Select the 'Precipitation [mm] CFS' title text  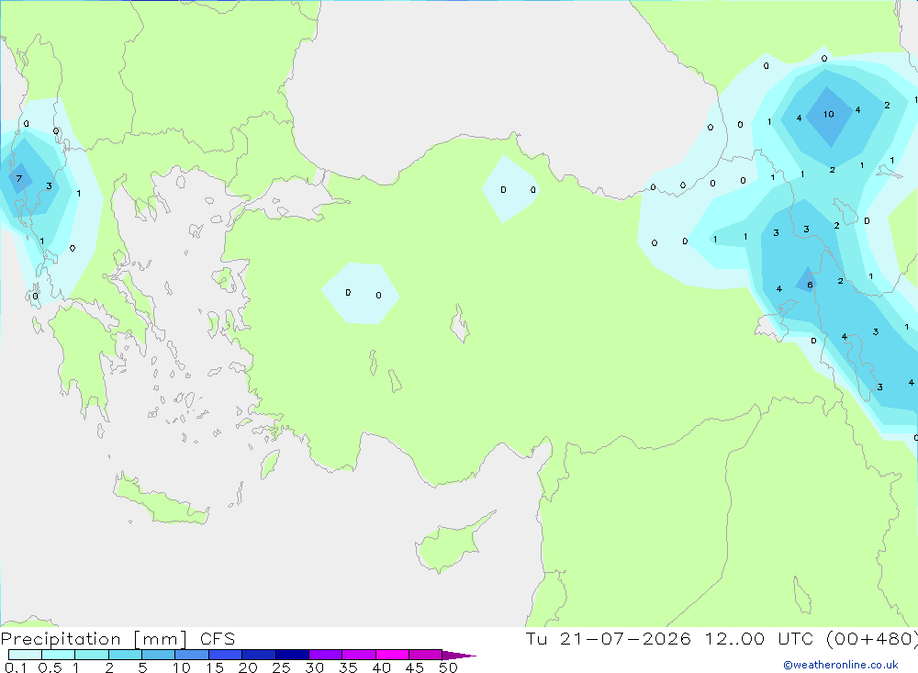pyautogui.click(x=118, y=638)
